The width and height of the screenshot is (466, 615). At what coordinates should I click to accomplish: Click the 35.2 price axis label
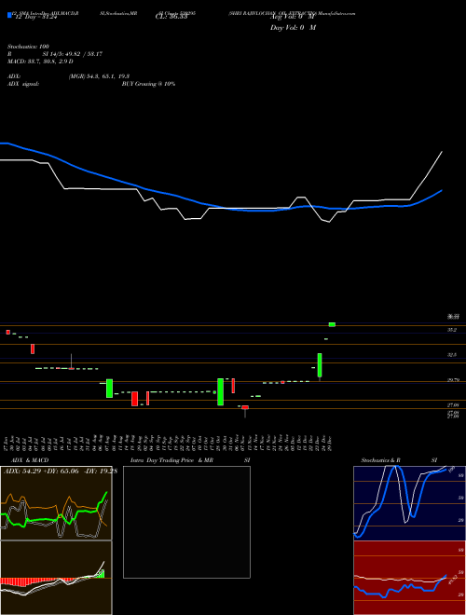coord(452,330)
